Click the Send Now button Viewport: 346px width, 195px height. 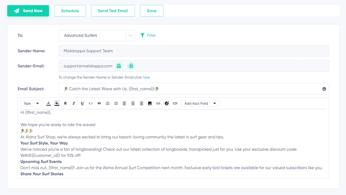click(x=28, y=11)
